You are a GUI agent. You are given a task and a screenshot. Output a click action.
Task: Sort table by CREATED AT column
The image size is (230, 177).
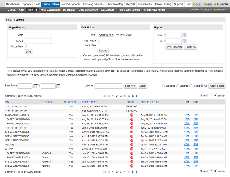pyautogui.click(x=89, y=102)
